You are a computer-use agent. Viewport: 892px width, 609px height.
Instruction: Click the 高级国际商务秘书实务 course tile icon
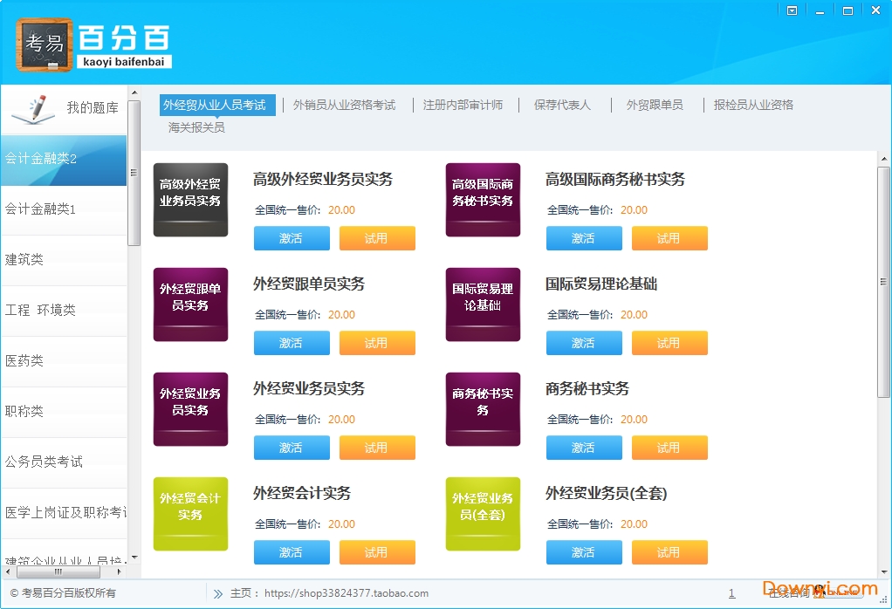point(483,200)
